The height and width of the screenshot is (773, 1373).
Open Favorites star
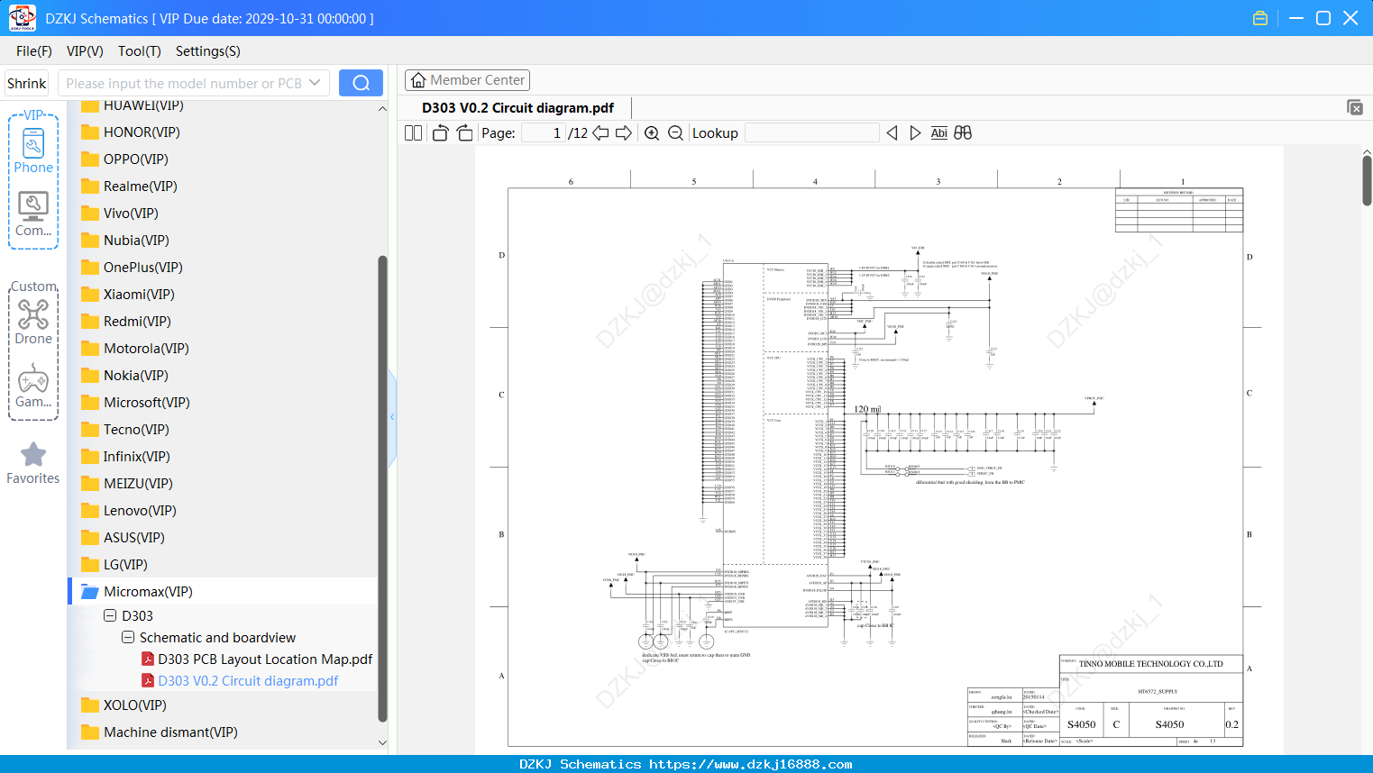[33, 463]
